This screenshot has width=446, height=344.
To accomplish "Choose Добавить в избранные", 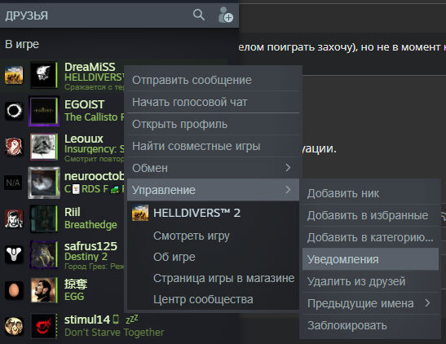I will pos(370,215).
